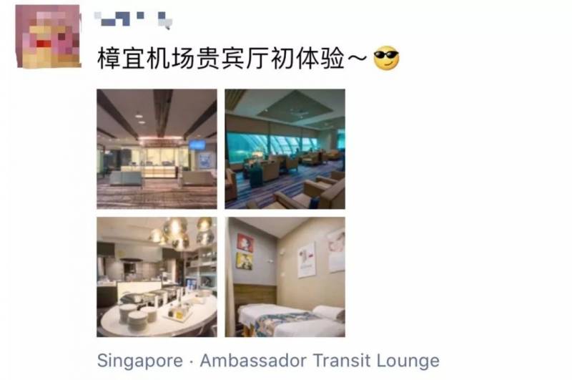Open the poster's pixelated profile avatar
Image resolution: width=572 pixels, height=380 pixels.
coord(48,36)
